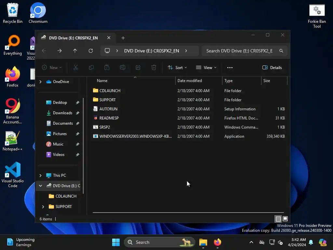Refresh the DVD Drive folder
This screenshot has height=250, width=333.
pyautogui.click(x=91, y=51)
